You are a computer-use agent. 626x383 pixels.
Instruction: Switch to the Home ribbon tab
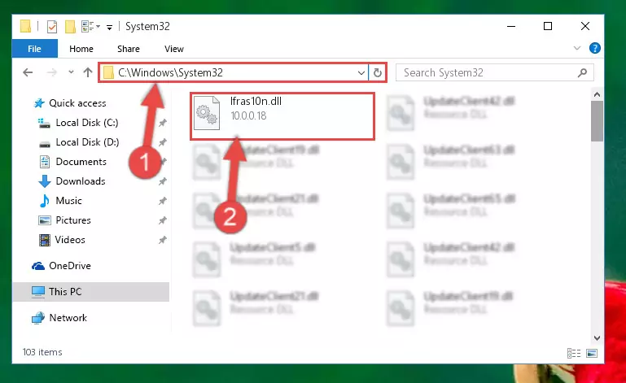pyautogui.click(x=81, y=49)
